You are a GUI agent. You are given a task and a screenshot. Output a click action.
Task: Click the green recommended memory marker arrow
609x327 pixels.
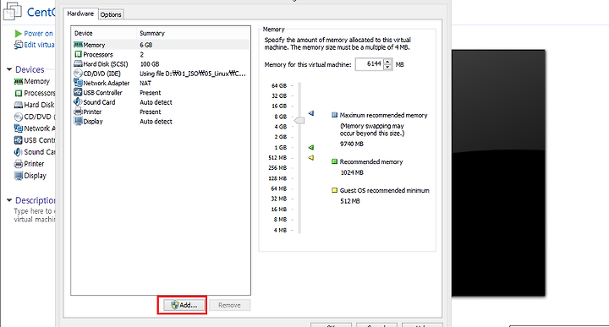click(311, 147)
